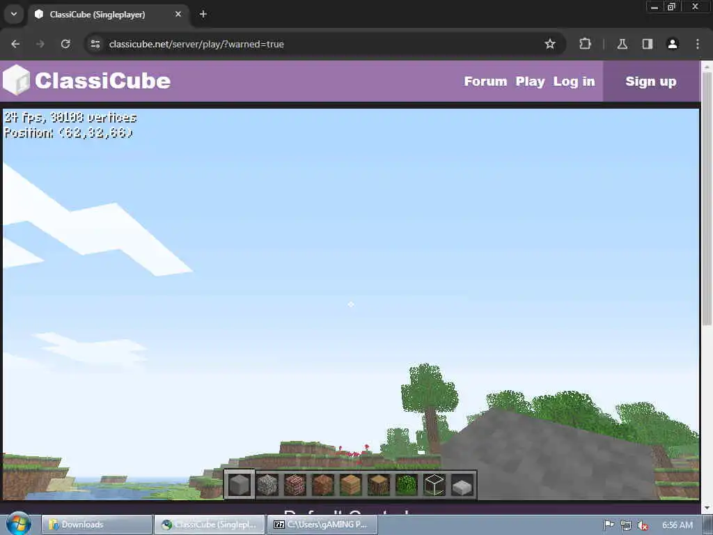Click the Action Center flag tray icon

point(609,525)
